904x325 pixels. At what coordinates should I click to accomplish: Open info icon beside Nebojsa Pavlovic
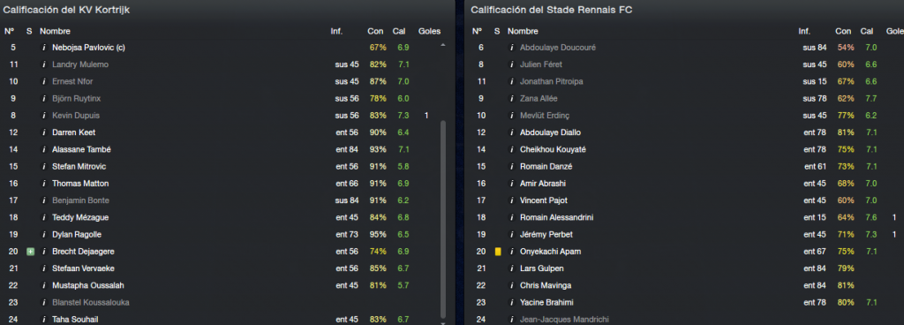coord(44,48)
